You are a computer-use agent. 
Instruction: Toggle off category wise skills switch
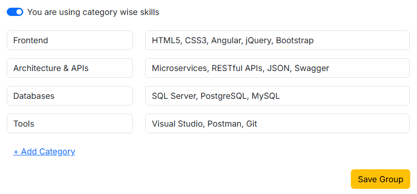pos(15,12)
